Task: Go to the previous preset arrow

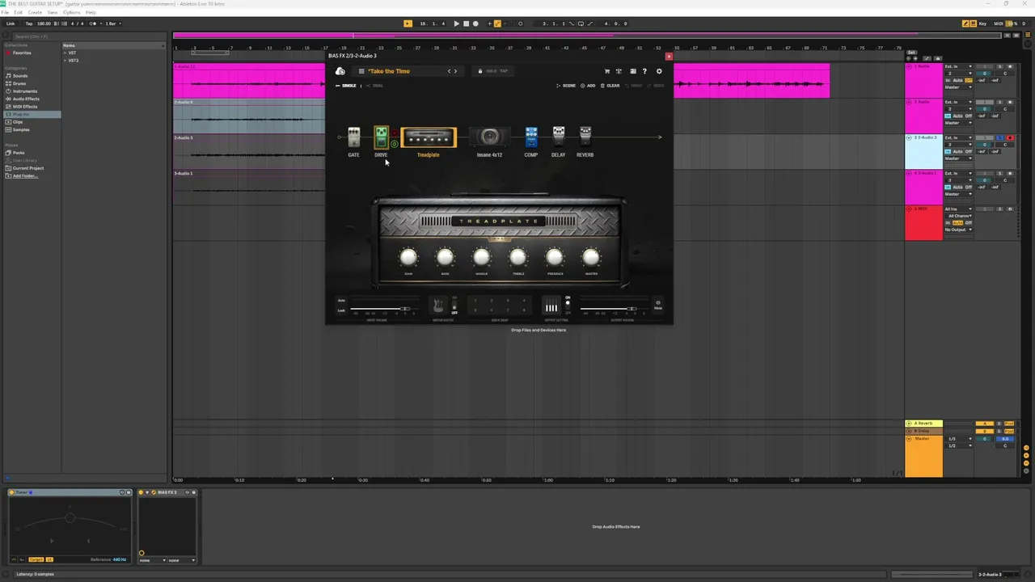Action: point(450,71)
